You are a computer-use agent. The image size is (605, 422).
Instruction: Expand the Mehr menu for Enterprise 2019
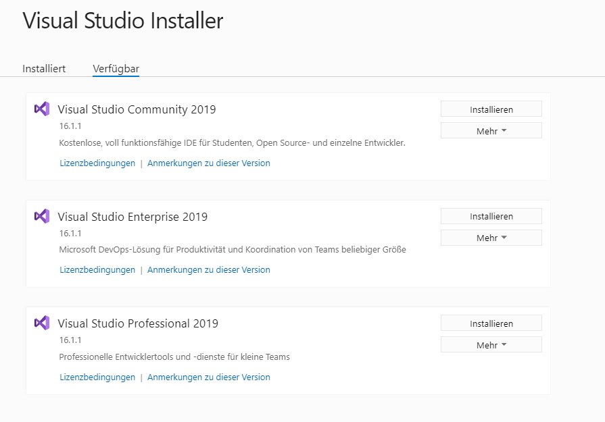[x=491, y=237]
